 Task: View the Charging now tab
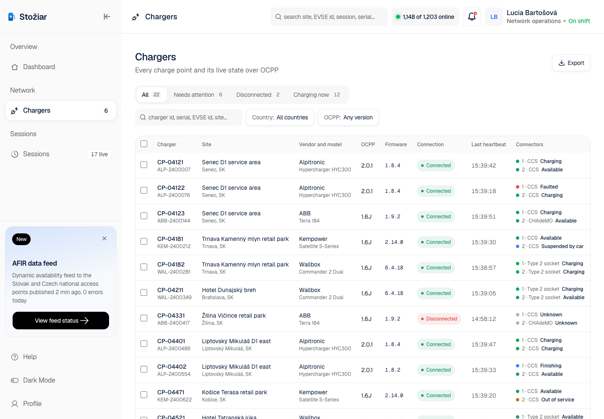click(317, 95)
